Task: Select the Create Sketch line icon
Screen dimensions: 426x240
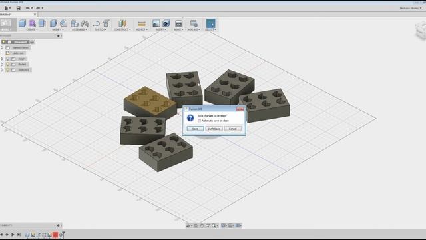Action: (96, 23)
